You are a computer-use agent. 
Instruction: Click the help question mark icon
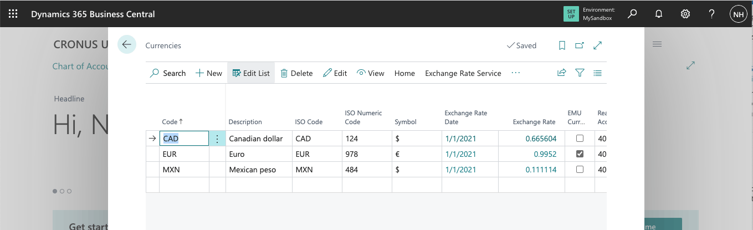tap(712, 14)
